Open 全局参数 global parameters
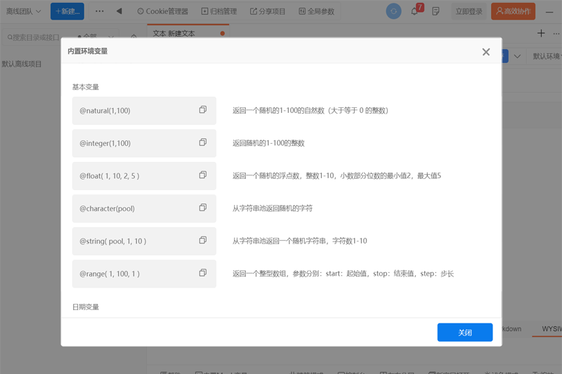Screen dimensions: 562x374 317,11
